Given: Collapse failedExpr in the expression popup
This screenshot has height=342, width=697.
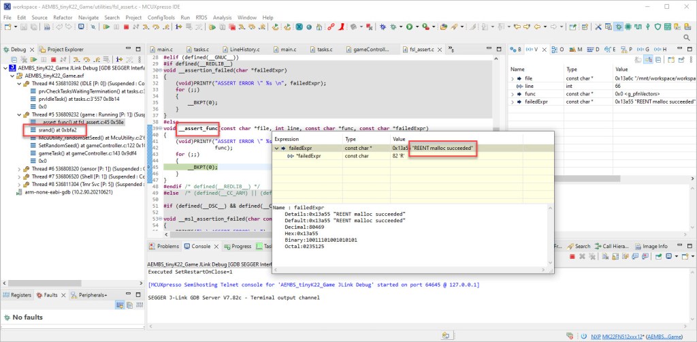Looking at the screenshot, I should click(x=278, y=147).
